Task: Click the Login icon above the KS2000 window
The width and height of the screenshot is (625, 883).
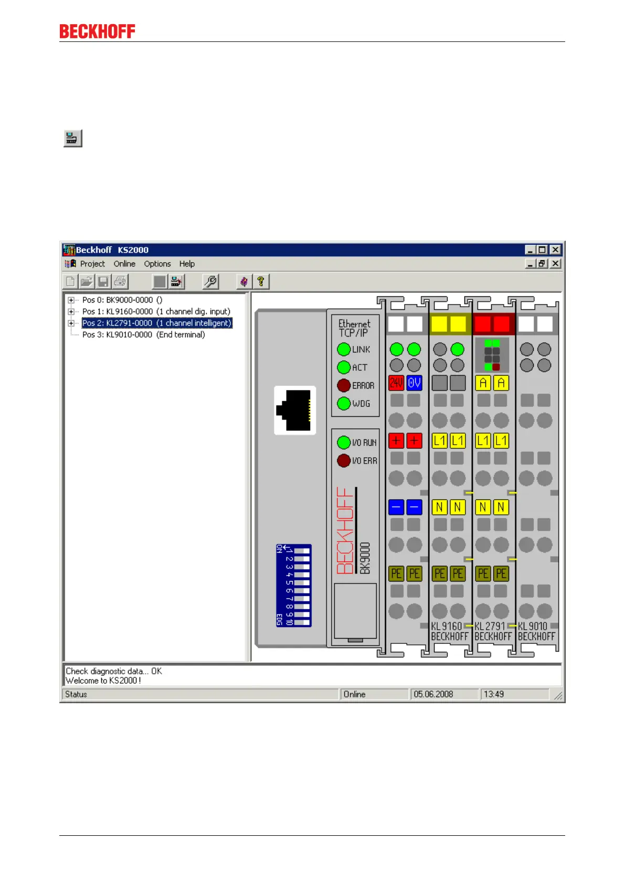Action: [72, 138]
